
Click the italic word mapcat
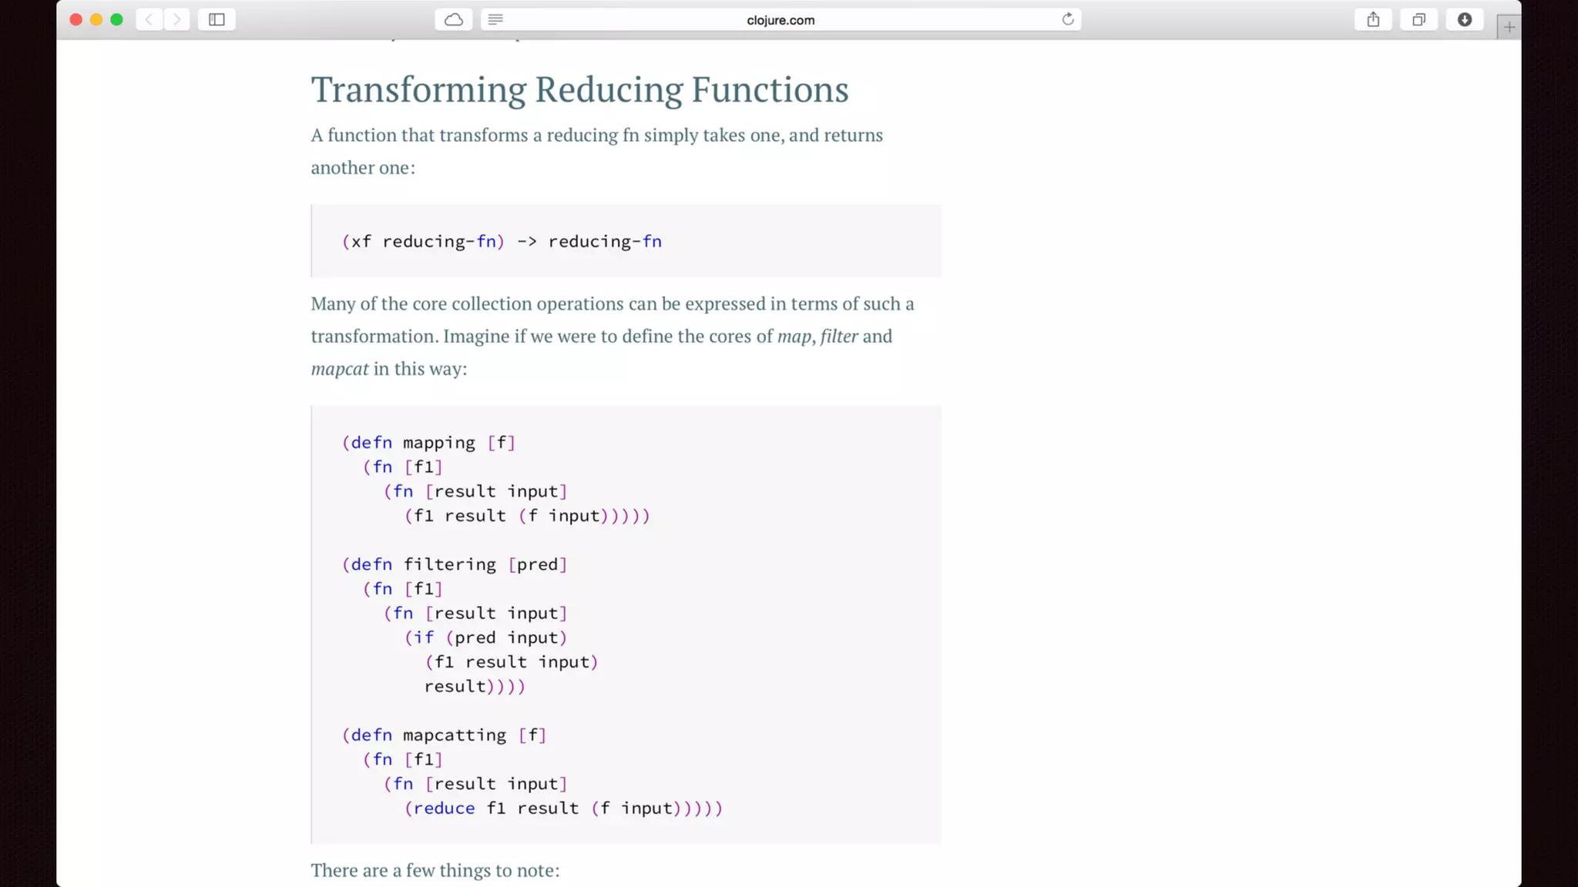pos(339,369)
